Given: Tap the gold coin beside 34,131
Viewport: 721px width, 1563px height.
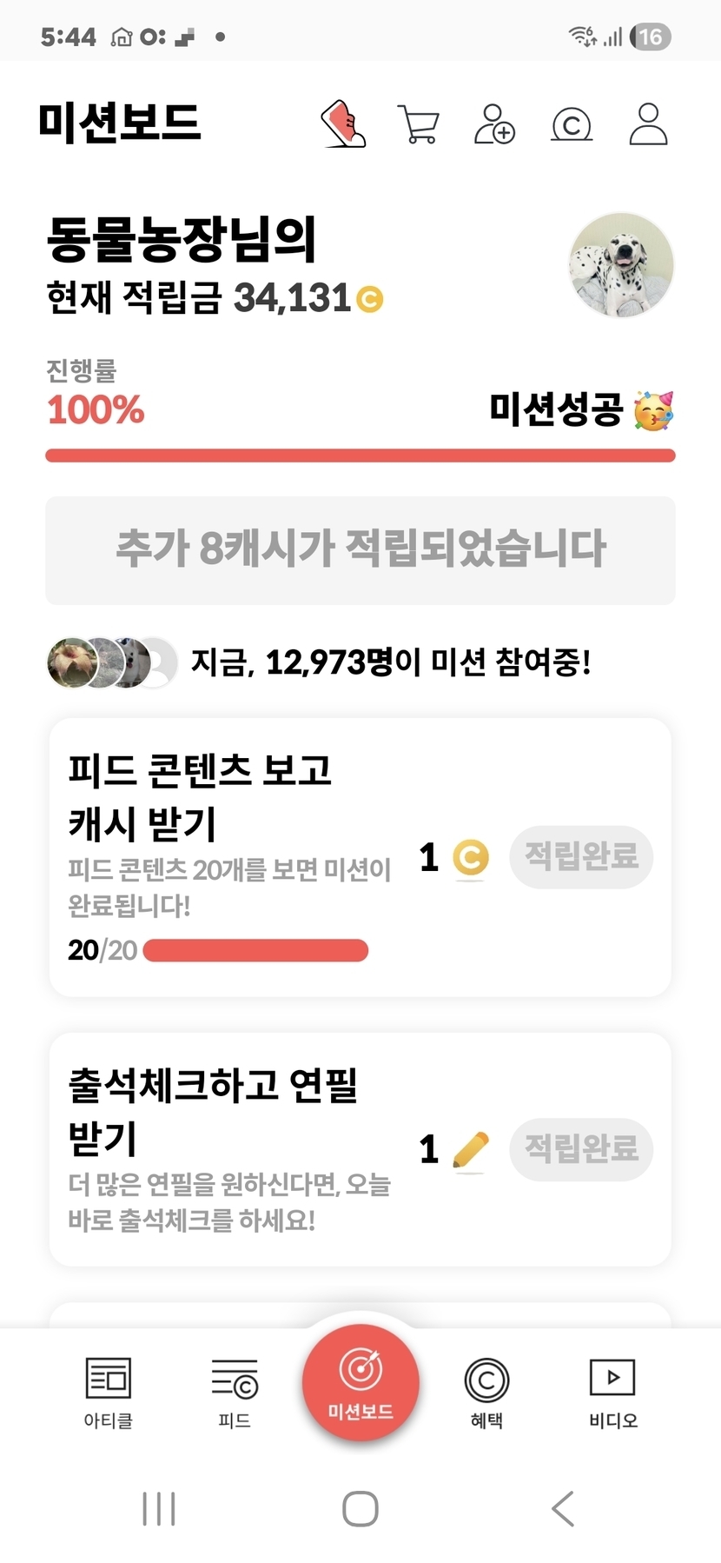Looking at the screenshot, I should [370, 299].
